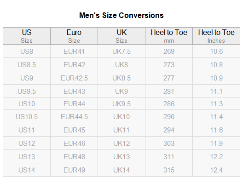Click the UK7.5 cell
The image size is (243, 178).
[121, 51]
